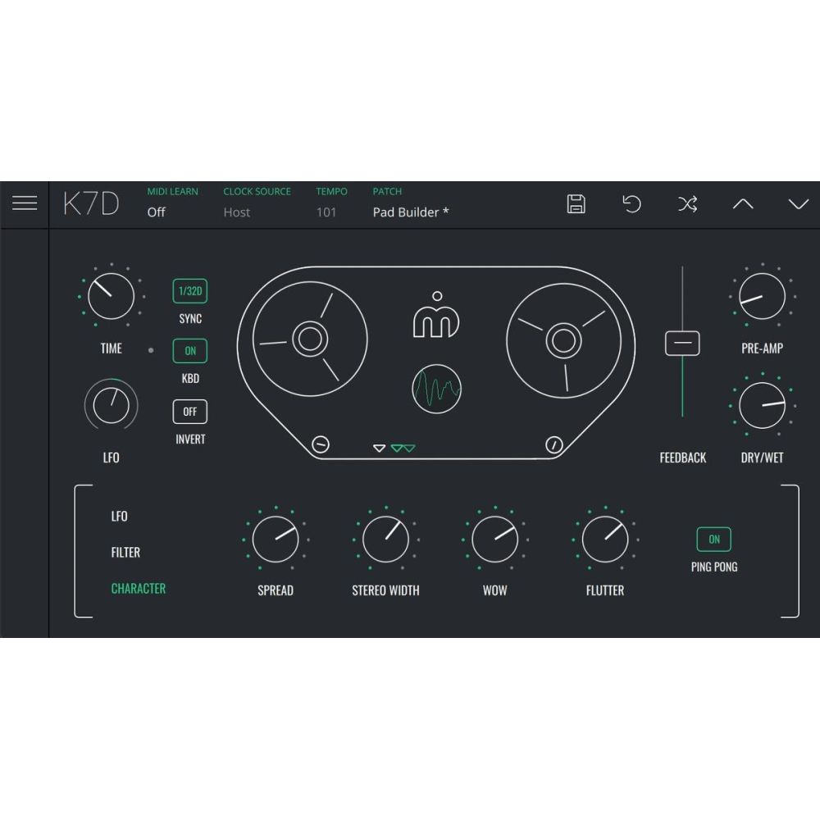Click the DRY/WET knob

click(x=762, y=405)
